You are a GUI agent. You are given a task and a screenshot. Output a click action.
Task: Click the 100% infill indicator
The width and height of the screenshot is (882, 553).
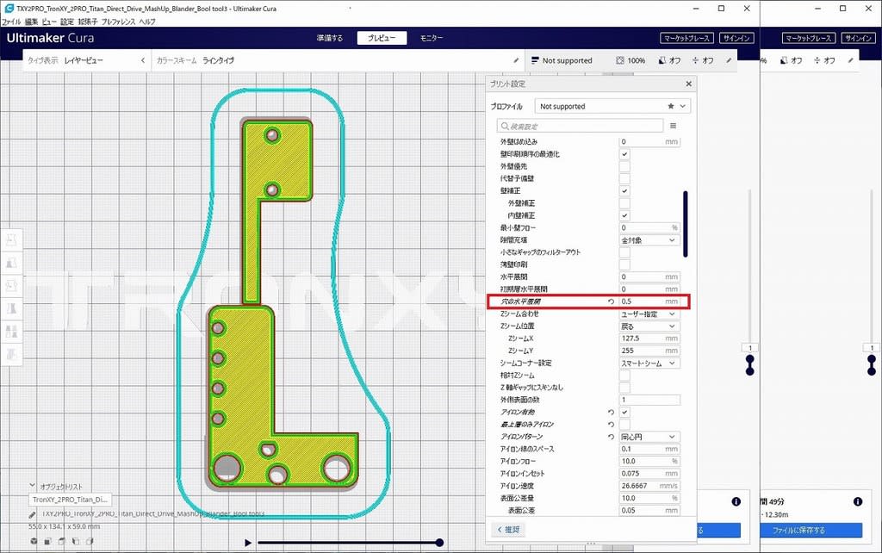[630, 60]
